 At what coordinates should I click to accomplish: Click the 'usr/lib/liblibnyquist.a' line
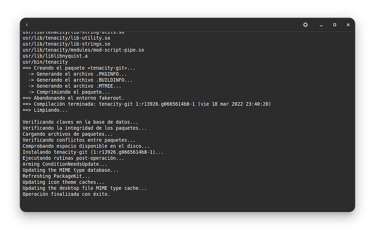(x=55, y=56)
